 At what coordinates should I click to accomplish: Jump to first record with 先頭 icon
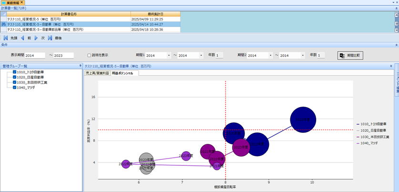click(x=6, y=38)
